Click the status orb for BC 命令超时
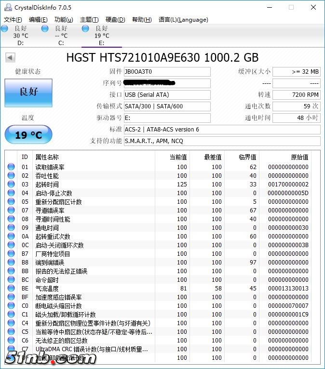The height and width of the screenshot is (369, 325). [x=11, y=279]
